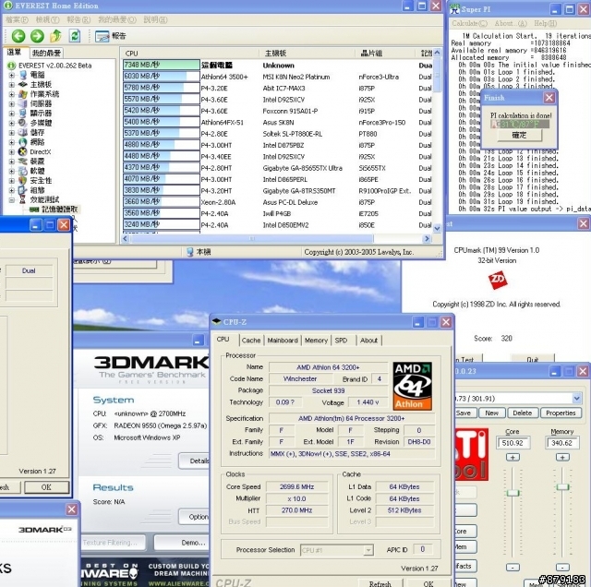Image resolution: width=591 pixels, height=587 pixels.
Task: Expand the 主機板 tree node
Action: click(x=11, y=84)
